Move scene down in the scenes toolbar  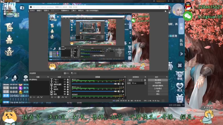tap(41, 97)
